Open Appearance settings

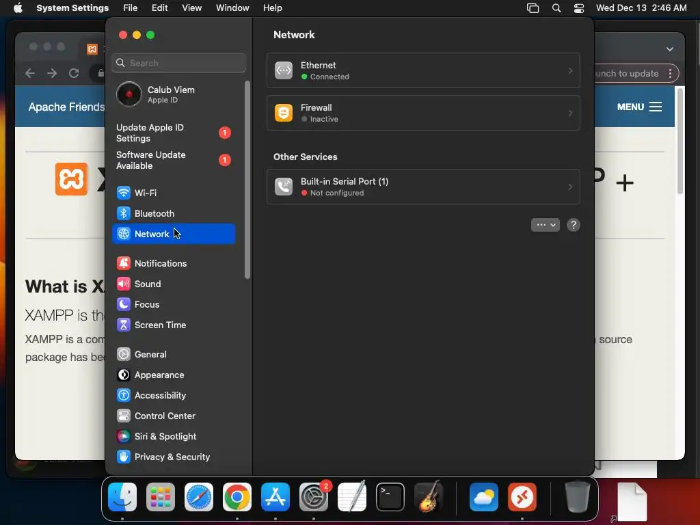173,375
